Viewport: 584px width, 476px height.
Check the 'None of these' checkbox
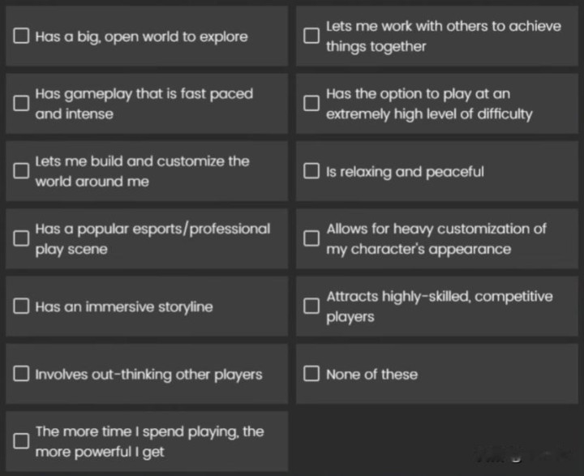point(311,374)
